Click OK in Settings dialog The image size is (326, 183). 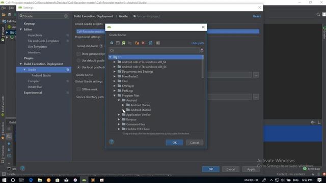pos(210,169)
